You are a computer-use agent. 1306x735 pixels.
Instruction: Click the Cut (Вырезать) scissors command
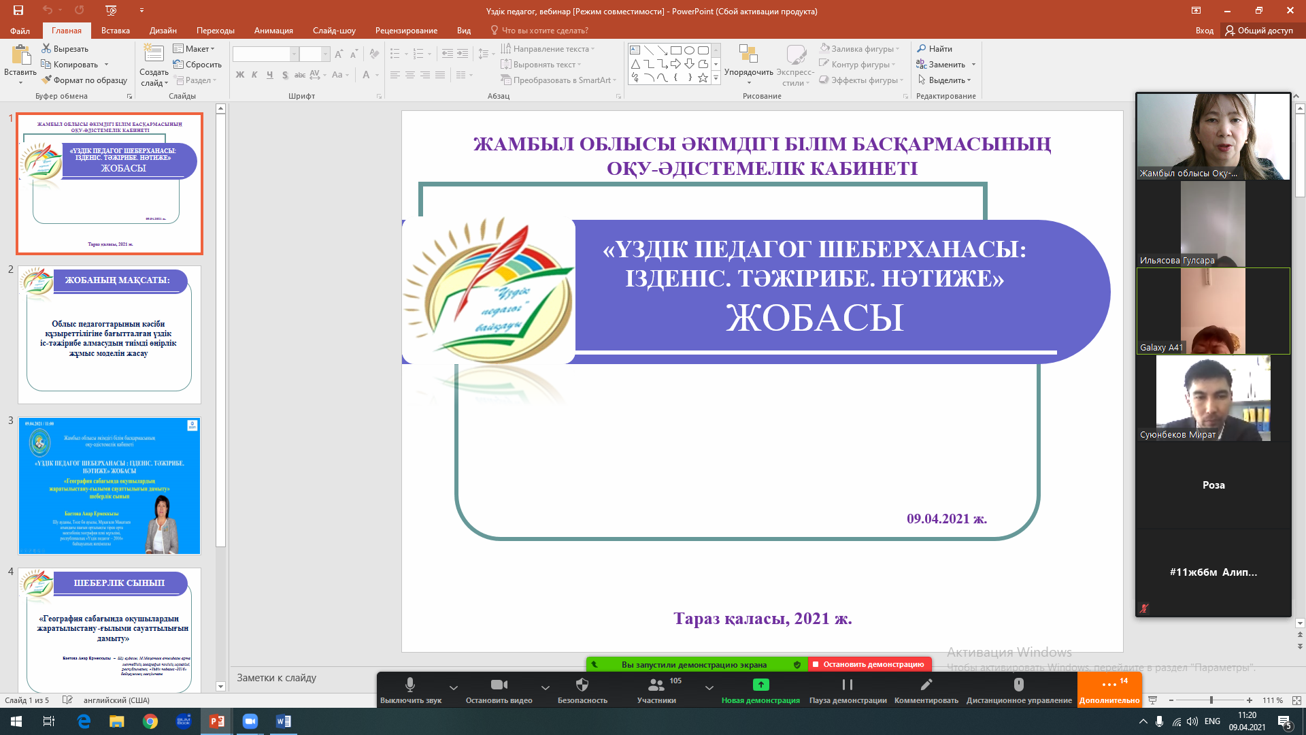click(65, 48)
